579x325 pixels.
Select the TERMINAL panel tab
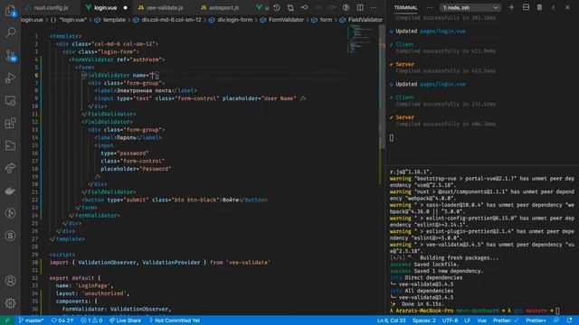click(x=405, y=7)
